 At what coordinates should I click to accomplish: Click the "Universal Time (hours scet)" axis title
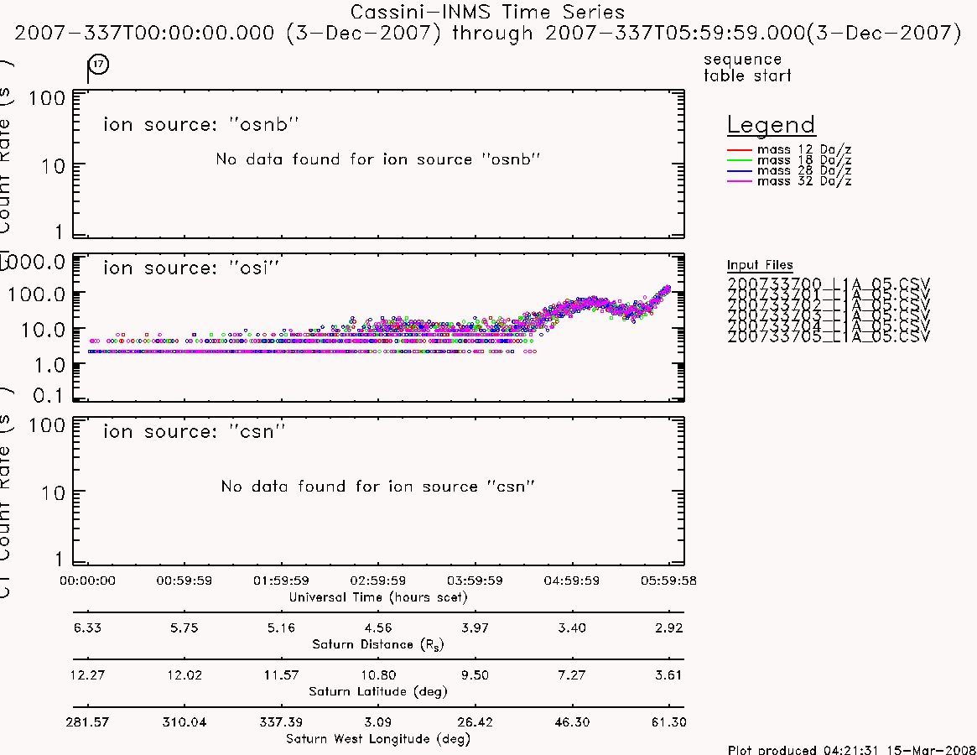(x=378, y=597)
